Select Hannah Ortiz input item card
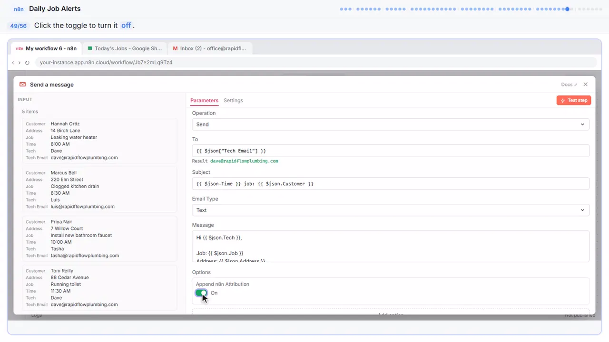The image size is (609, 342). [x=99, y=141]
